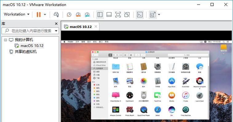Open the 前往 menu in macOS menu bar
The height and width of the screenshot is (122, 233).
[x=95, y=42]
